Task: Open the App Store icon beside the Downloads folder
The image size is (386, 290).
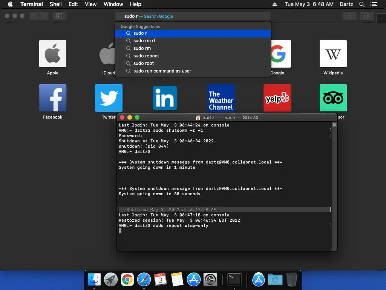Action: (258, 280)
